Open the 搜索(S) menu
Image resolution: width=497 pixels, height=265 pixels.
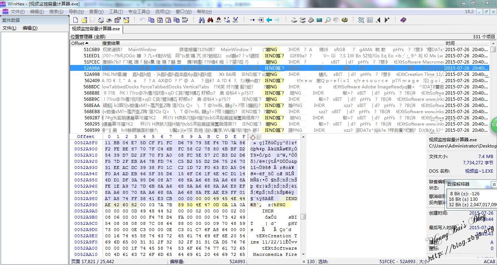(56, 12)
